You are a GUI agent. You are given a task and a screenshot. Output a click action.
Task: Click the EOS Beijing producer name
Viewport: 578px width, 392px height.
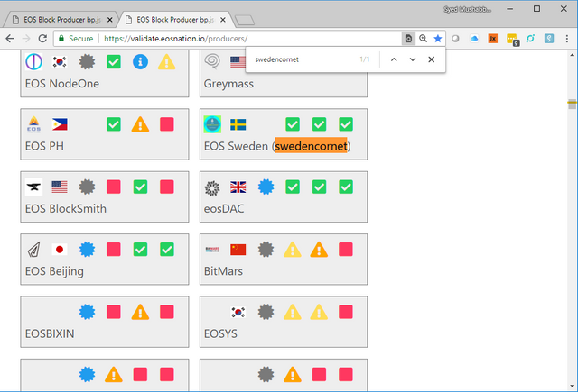54,272
